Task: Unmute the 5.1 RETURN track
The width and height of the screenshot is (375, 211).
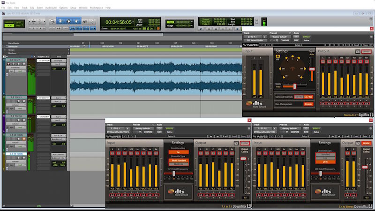Action: click(x=24, y=139)
